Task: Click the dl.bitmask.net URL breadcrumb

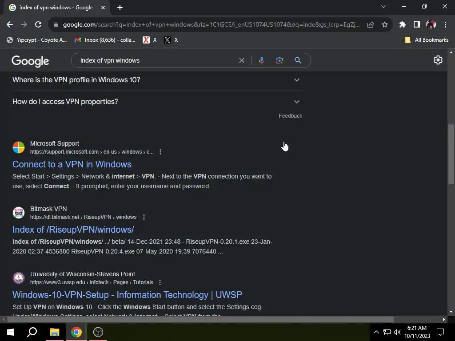Action: coord(83,217)
